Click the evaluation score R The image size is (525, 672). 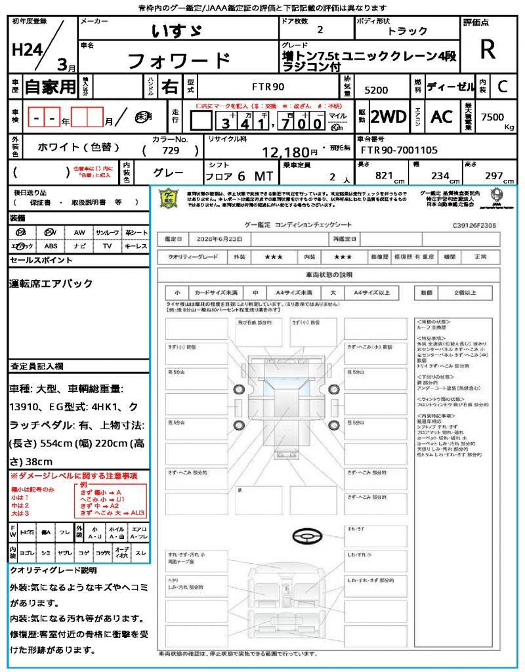coord(488,49)
